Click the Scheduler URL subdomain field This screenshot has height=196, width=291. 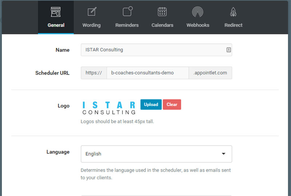(148, 73)
